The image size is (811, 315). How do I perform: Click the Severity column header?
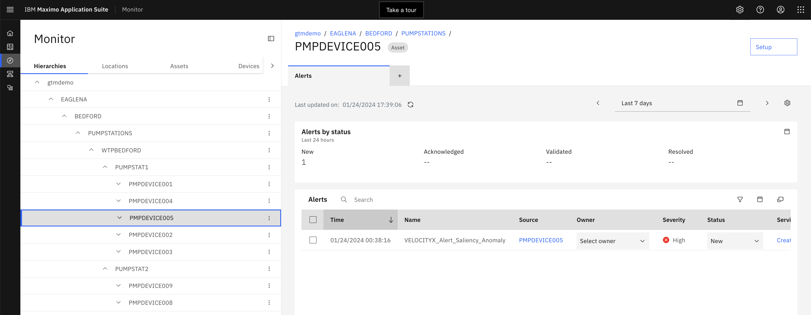tap(674, 220)
